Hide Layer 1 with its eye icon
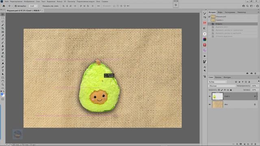Image resolution: width=260 pixels, height=146 pixels. click(x=210, y=97)
